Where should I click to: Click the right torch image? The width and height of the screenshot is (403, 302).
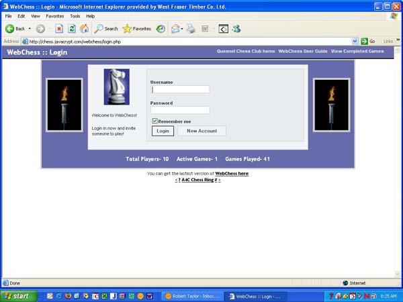[x=332, y=105]
